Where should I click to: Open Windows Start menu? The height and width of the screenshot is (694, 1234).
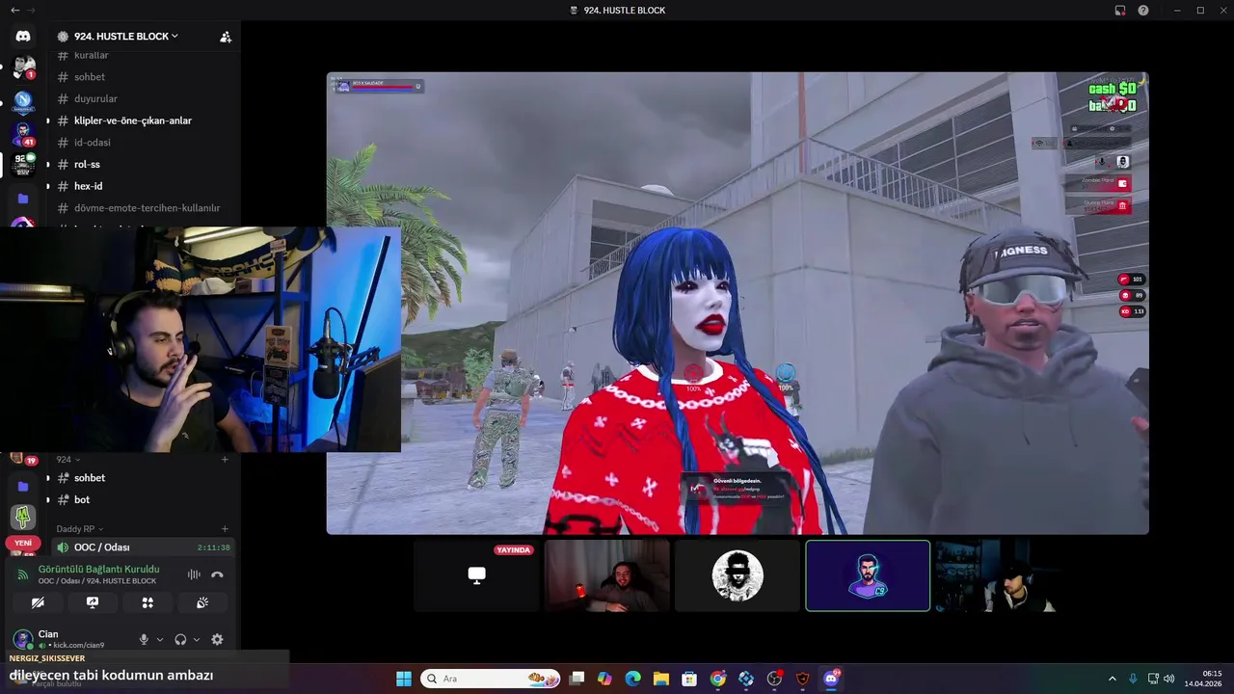point(404,679)
